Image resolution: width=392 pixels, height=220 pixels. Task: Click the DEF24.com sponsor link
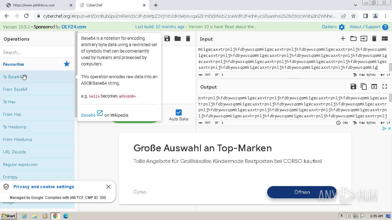pos(74,27)
